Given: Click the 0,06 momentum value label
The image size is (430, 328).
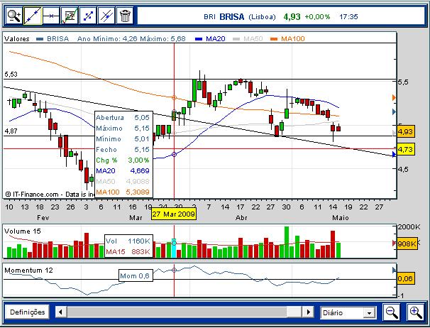Looking at the screenshot, I should (405, 278).
